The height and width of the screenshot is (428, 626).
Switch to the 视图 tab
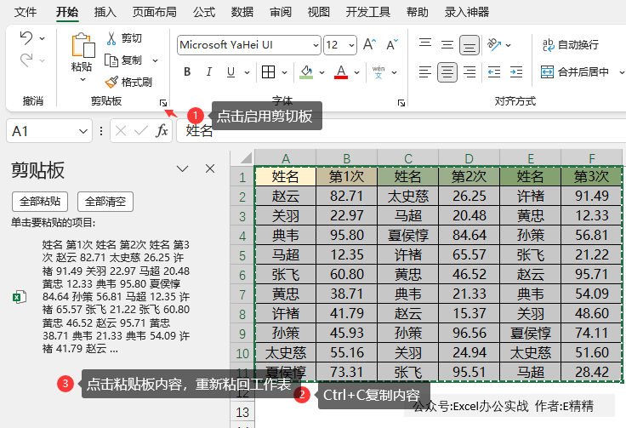point(318,12)
